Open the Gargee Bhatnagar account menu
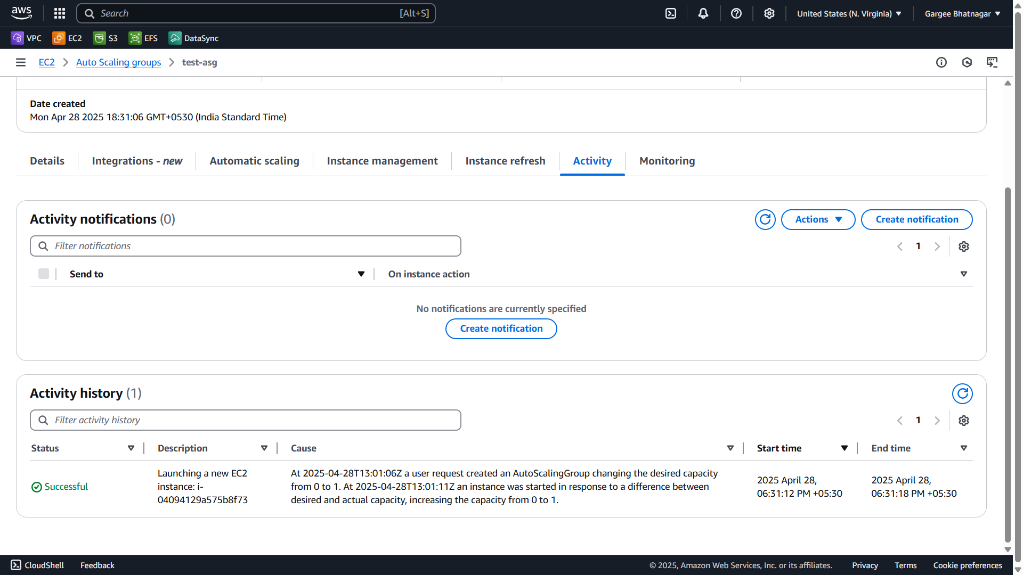The height and width of the screenshot is (575, 1023). click(x=962, y=13)
